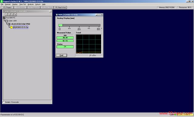Select the COM 1:RPI tree node
Viewport: 194px width, 117px height.
coord(12,21)
